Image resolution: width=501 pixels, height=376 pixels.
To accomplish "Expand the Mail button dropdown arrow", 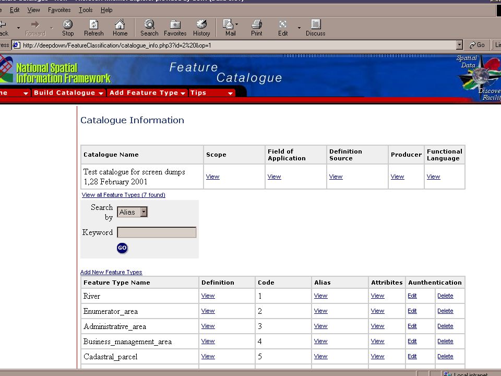I will pos(237,25).
